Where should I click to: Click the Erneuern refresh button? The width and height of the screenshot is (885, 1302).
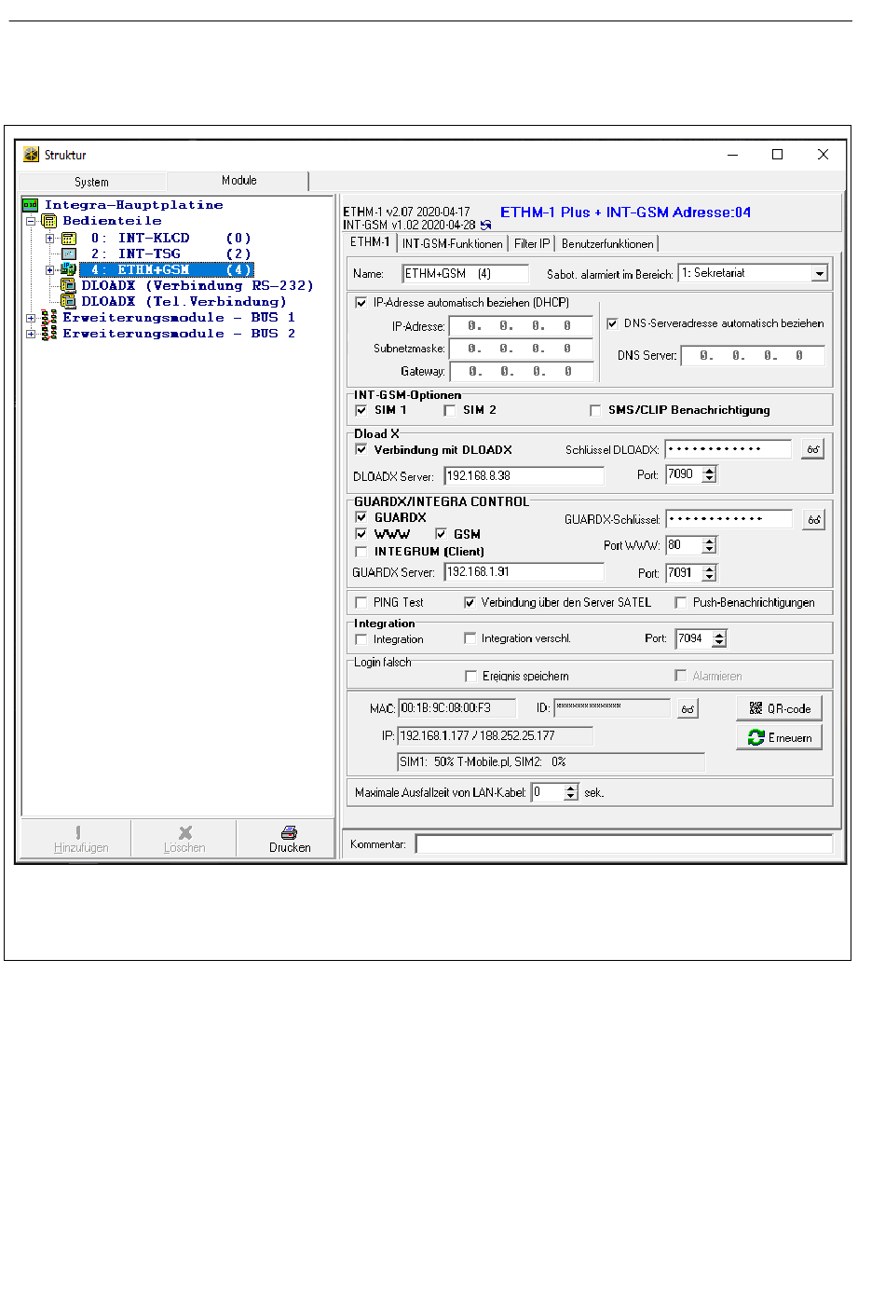[x=779, y=738]
